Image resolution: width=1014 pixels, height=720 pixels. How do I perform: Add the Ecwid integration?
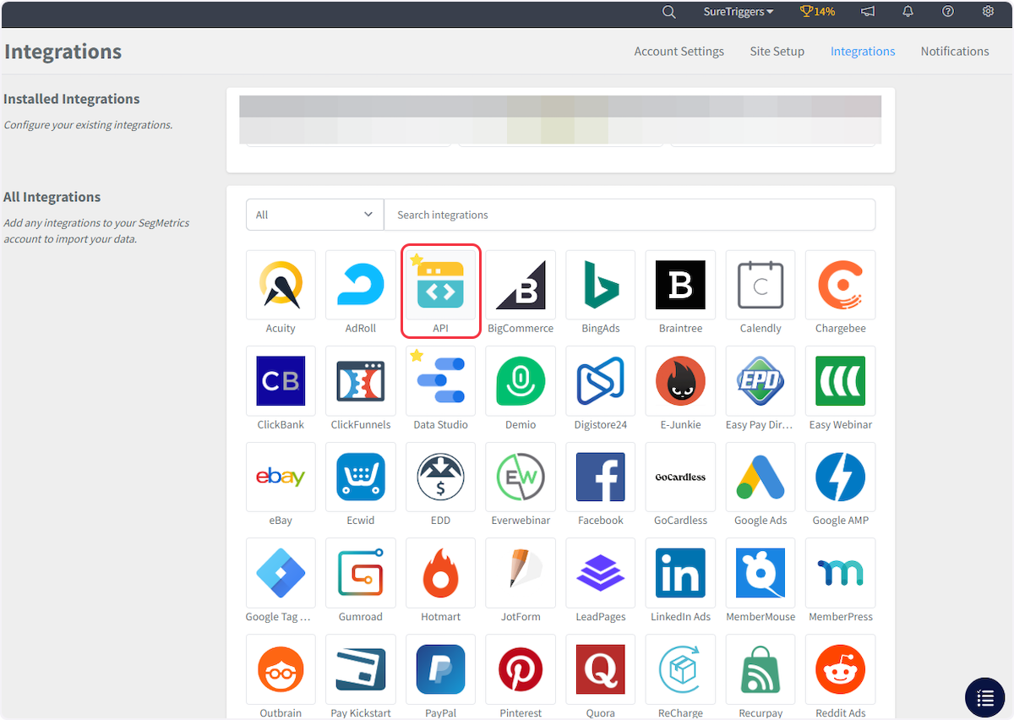[361, 477]
